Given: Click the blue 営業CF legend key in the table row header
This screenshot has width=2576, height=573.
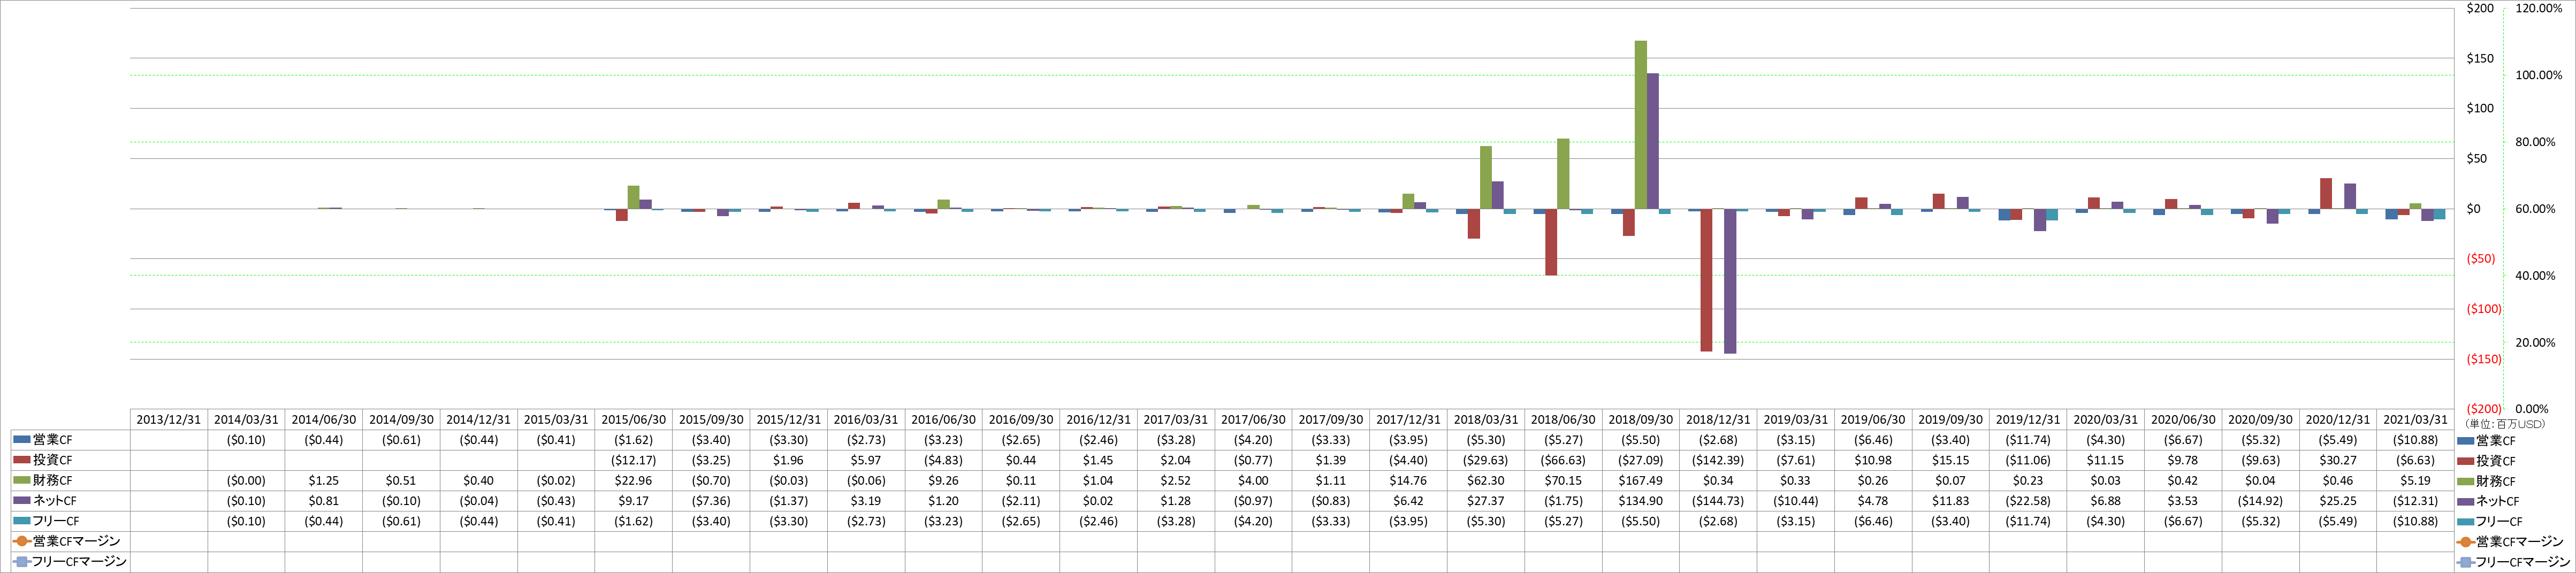Looking at the screenshot, I should [22, 440].
